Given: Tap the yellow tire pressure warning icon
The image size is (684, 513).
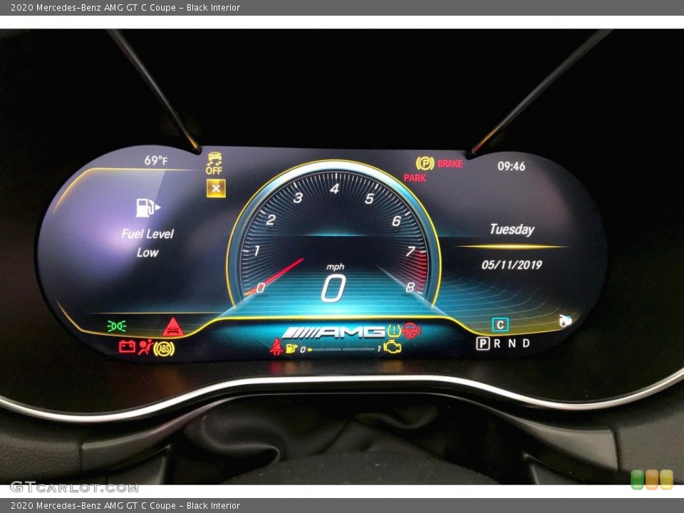Looking at the screenshot, I should tap(394, 331).
